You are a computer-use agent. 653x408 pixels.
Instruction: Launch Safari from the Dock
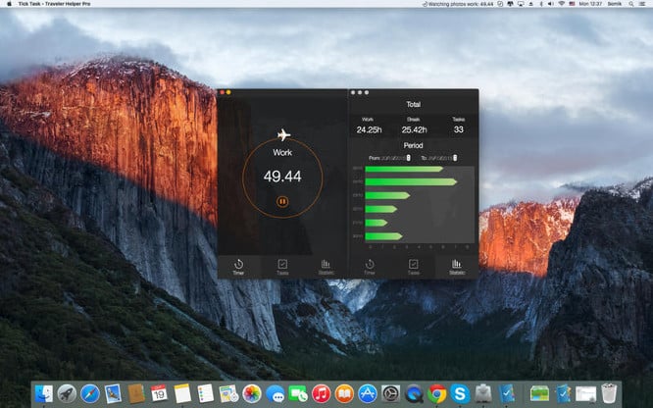coord(90,393)
